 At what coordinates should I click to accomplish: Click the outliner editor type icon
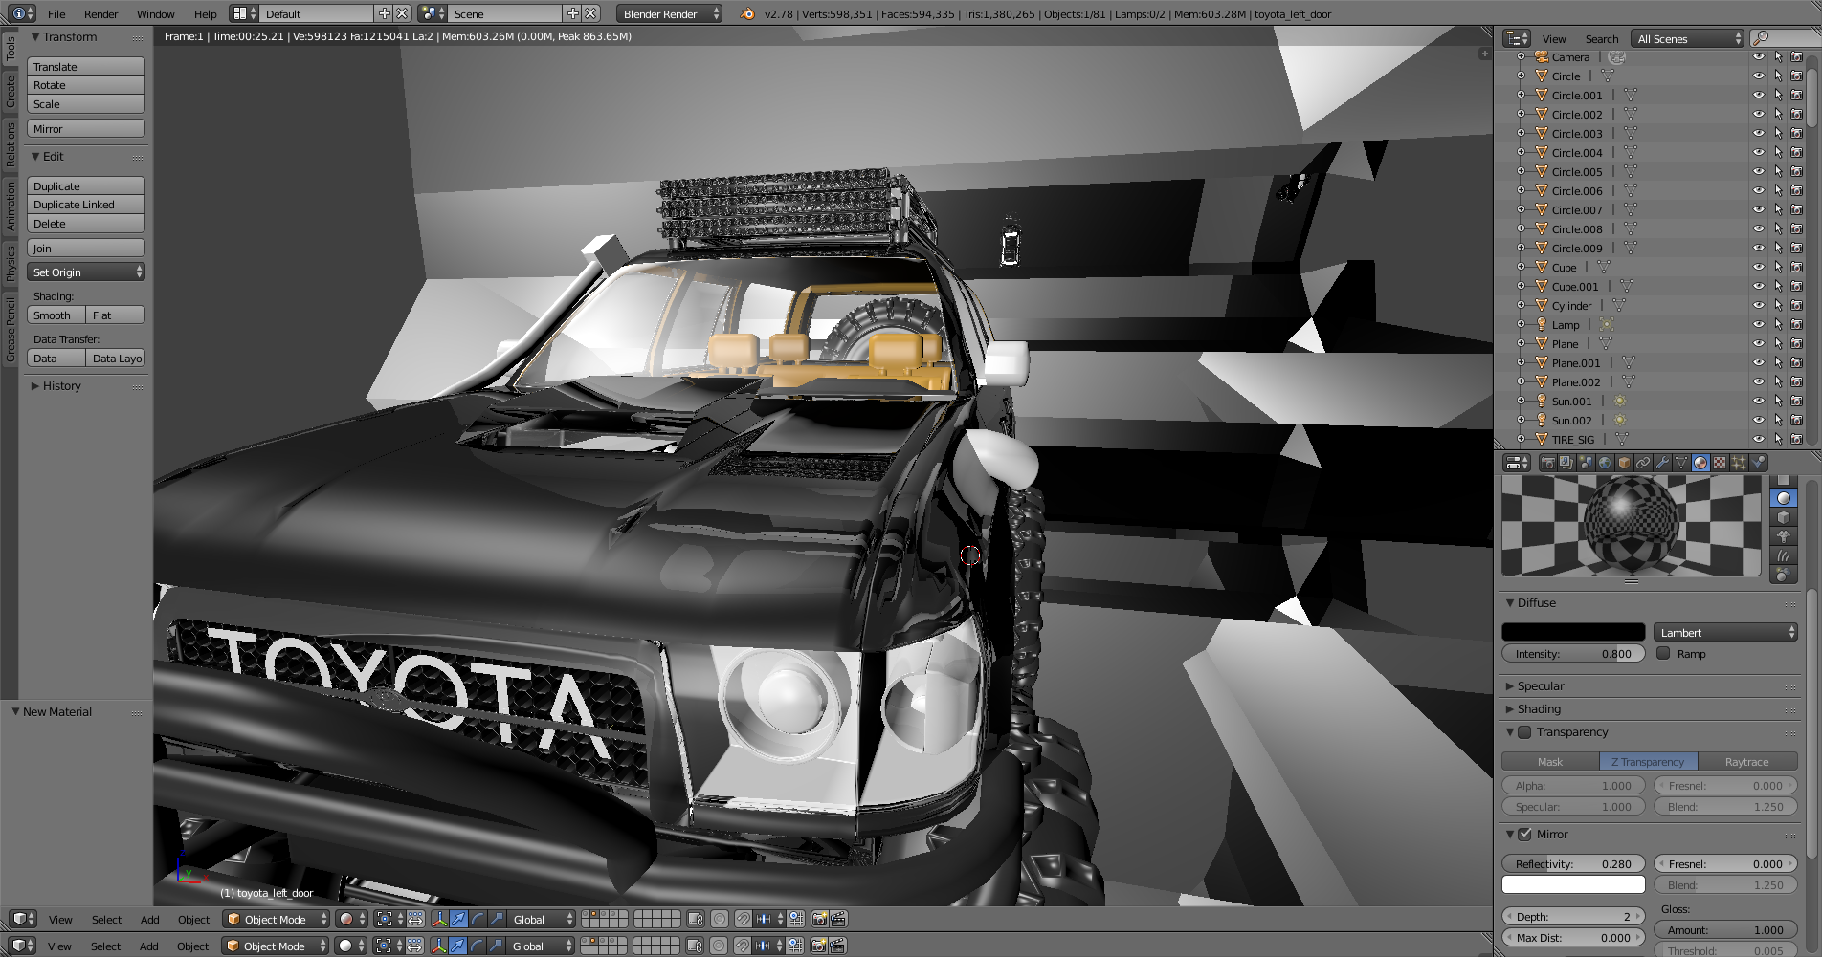(x=1518, y=38)
